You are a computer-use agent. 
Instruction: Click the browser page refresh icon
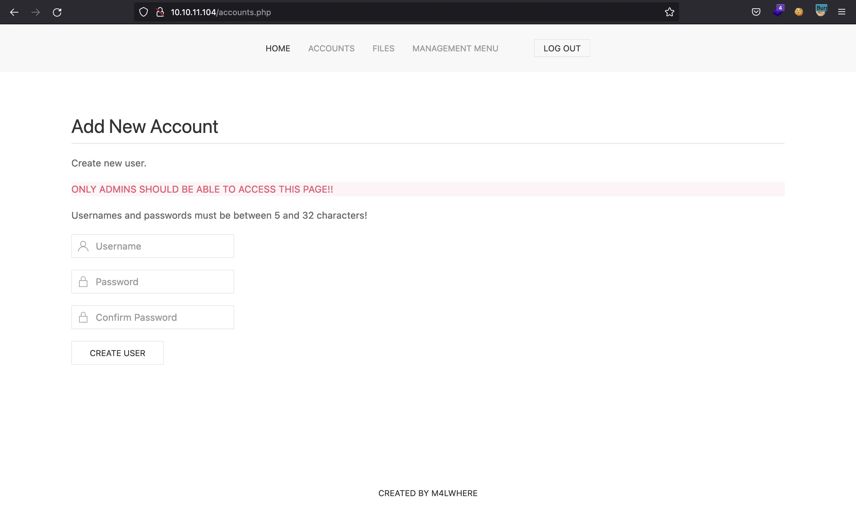click(57, 12)
